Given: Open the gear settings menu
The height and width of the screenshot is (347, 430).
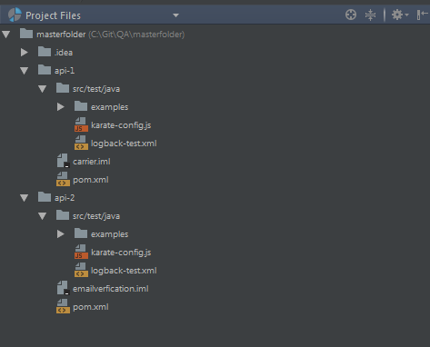Looking at the screenshot, I should tap(400, 15).
